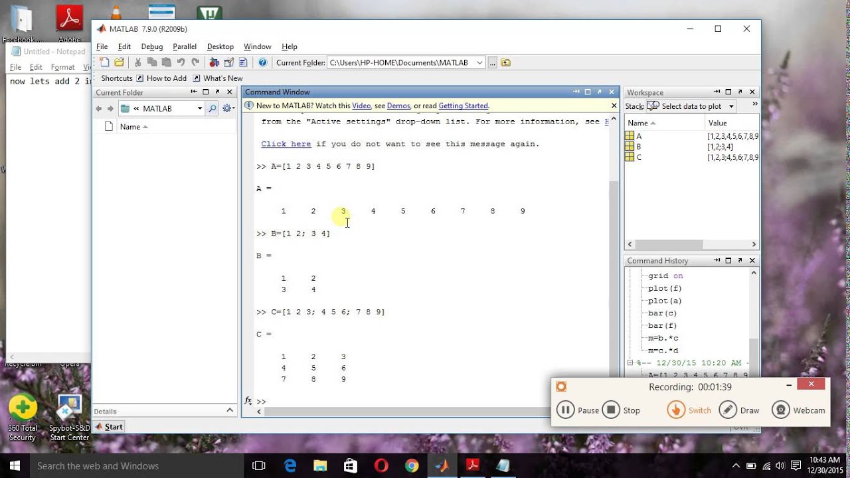Maximize the Command Window panel
850x478 pixels.
pos(588,92)
